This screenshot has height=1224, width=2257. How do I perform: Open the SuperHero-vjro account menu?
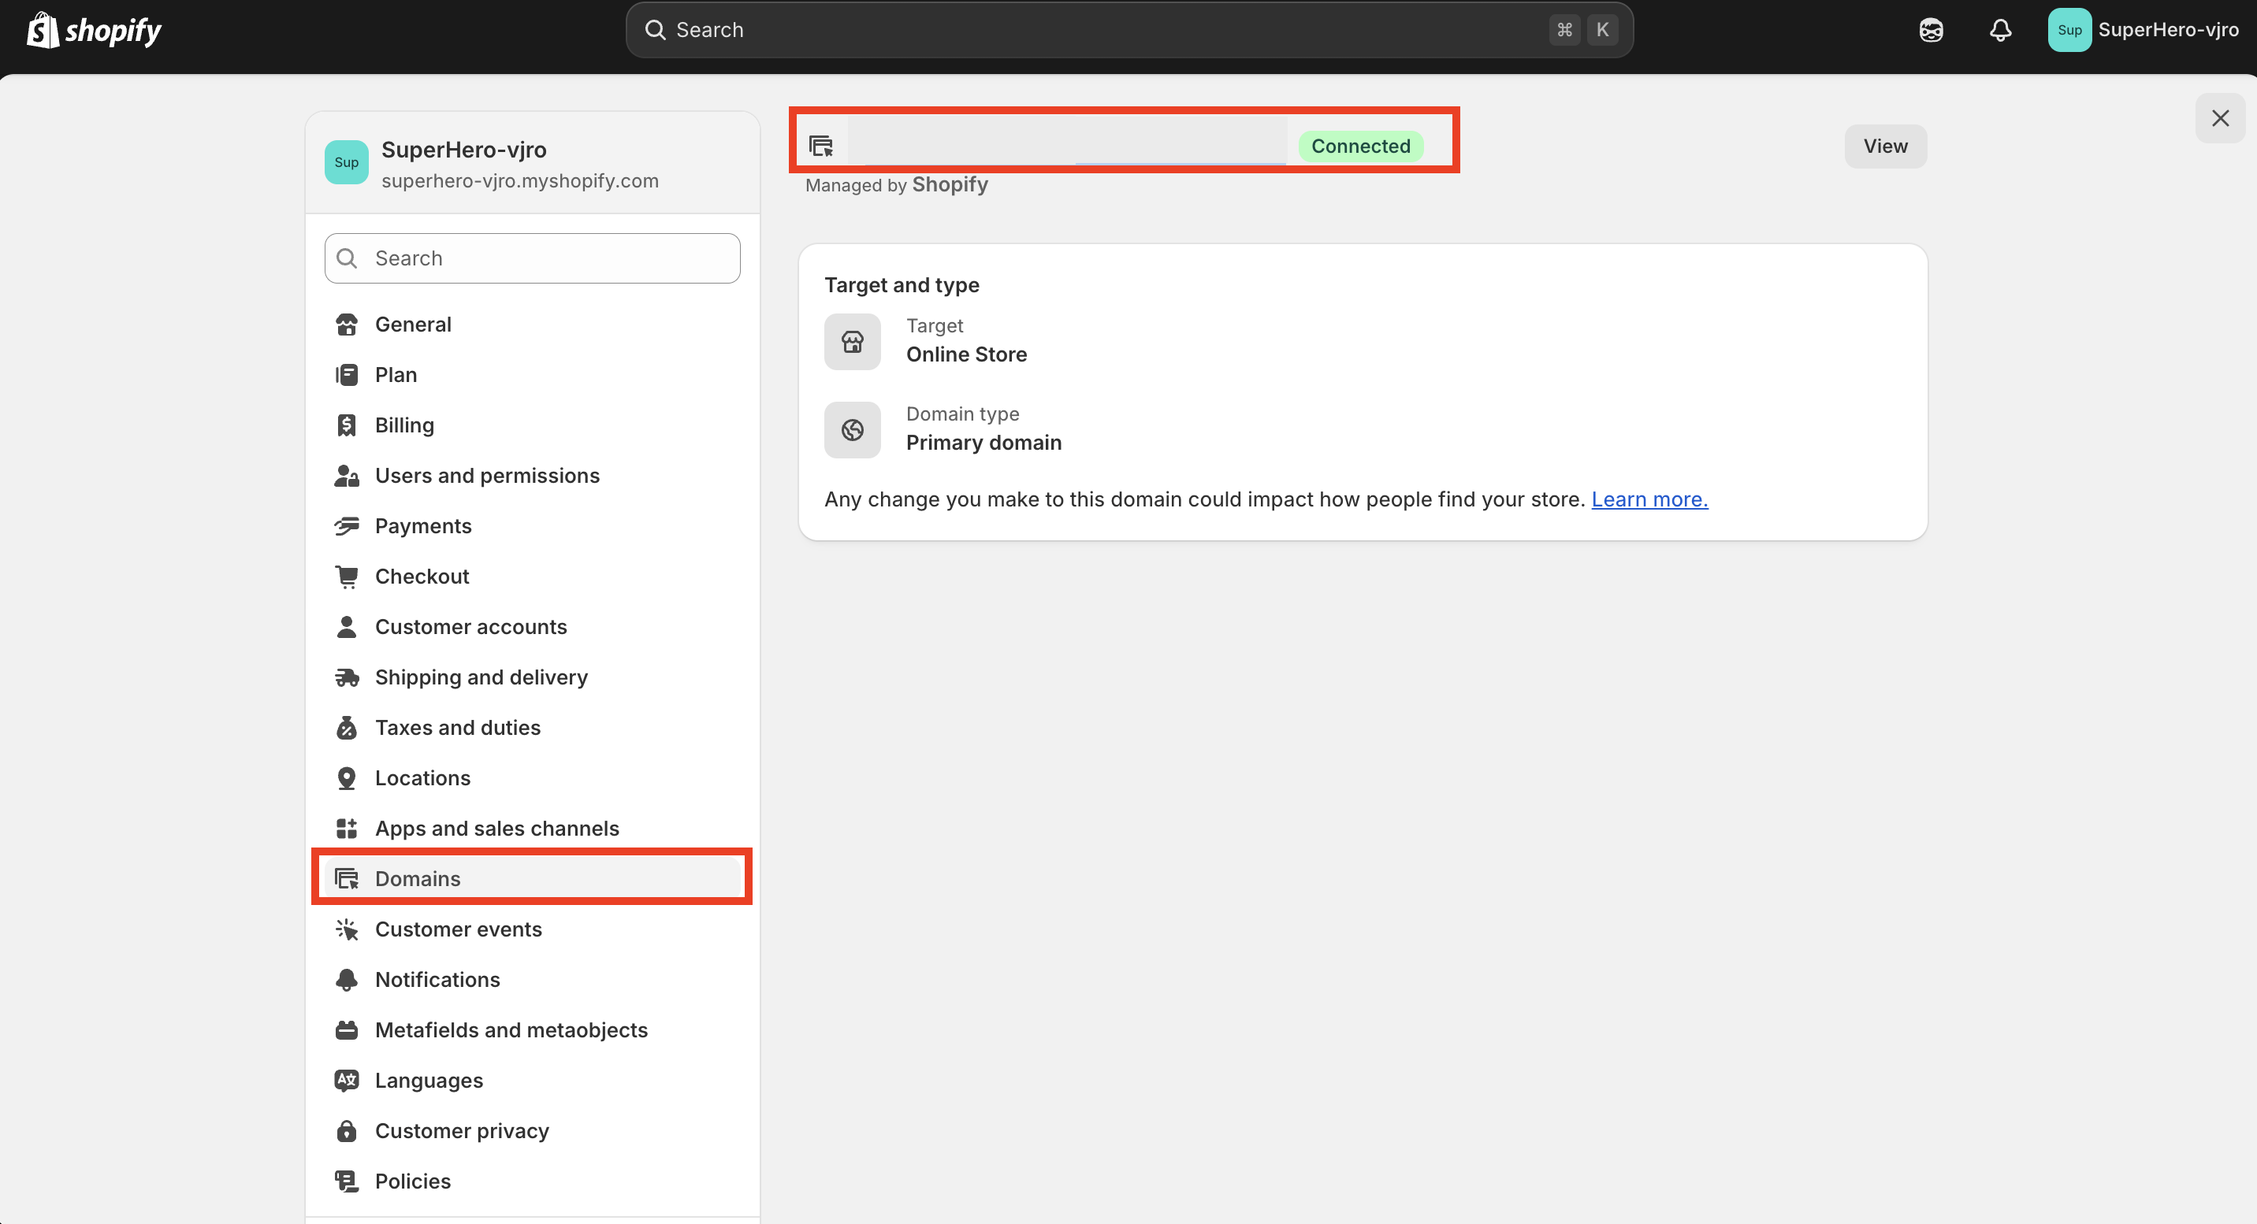(x=2143, y=31)
